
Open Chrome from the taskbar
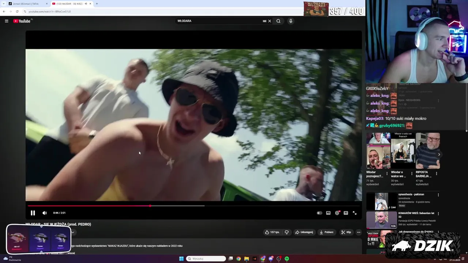click(238, 259)
